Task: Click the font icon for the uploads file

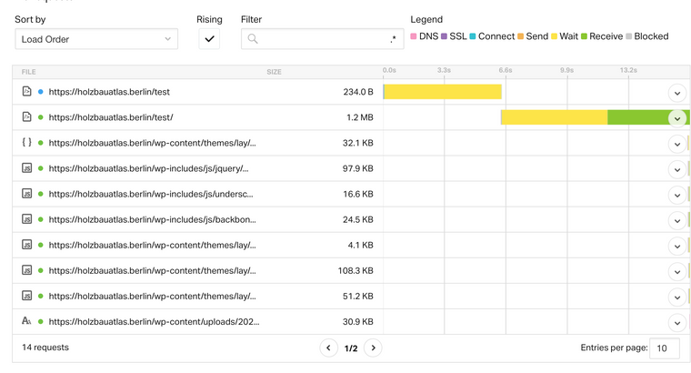Action: (x=26, y=321)
